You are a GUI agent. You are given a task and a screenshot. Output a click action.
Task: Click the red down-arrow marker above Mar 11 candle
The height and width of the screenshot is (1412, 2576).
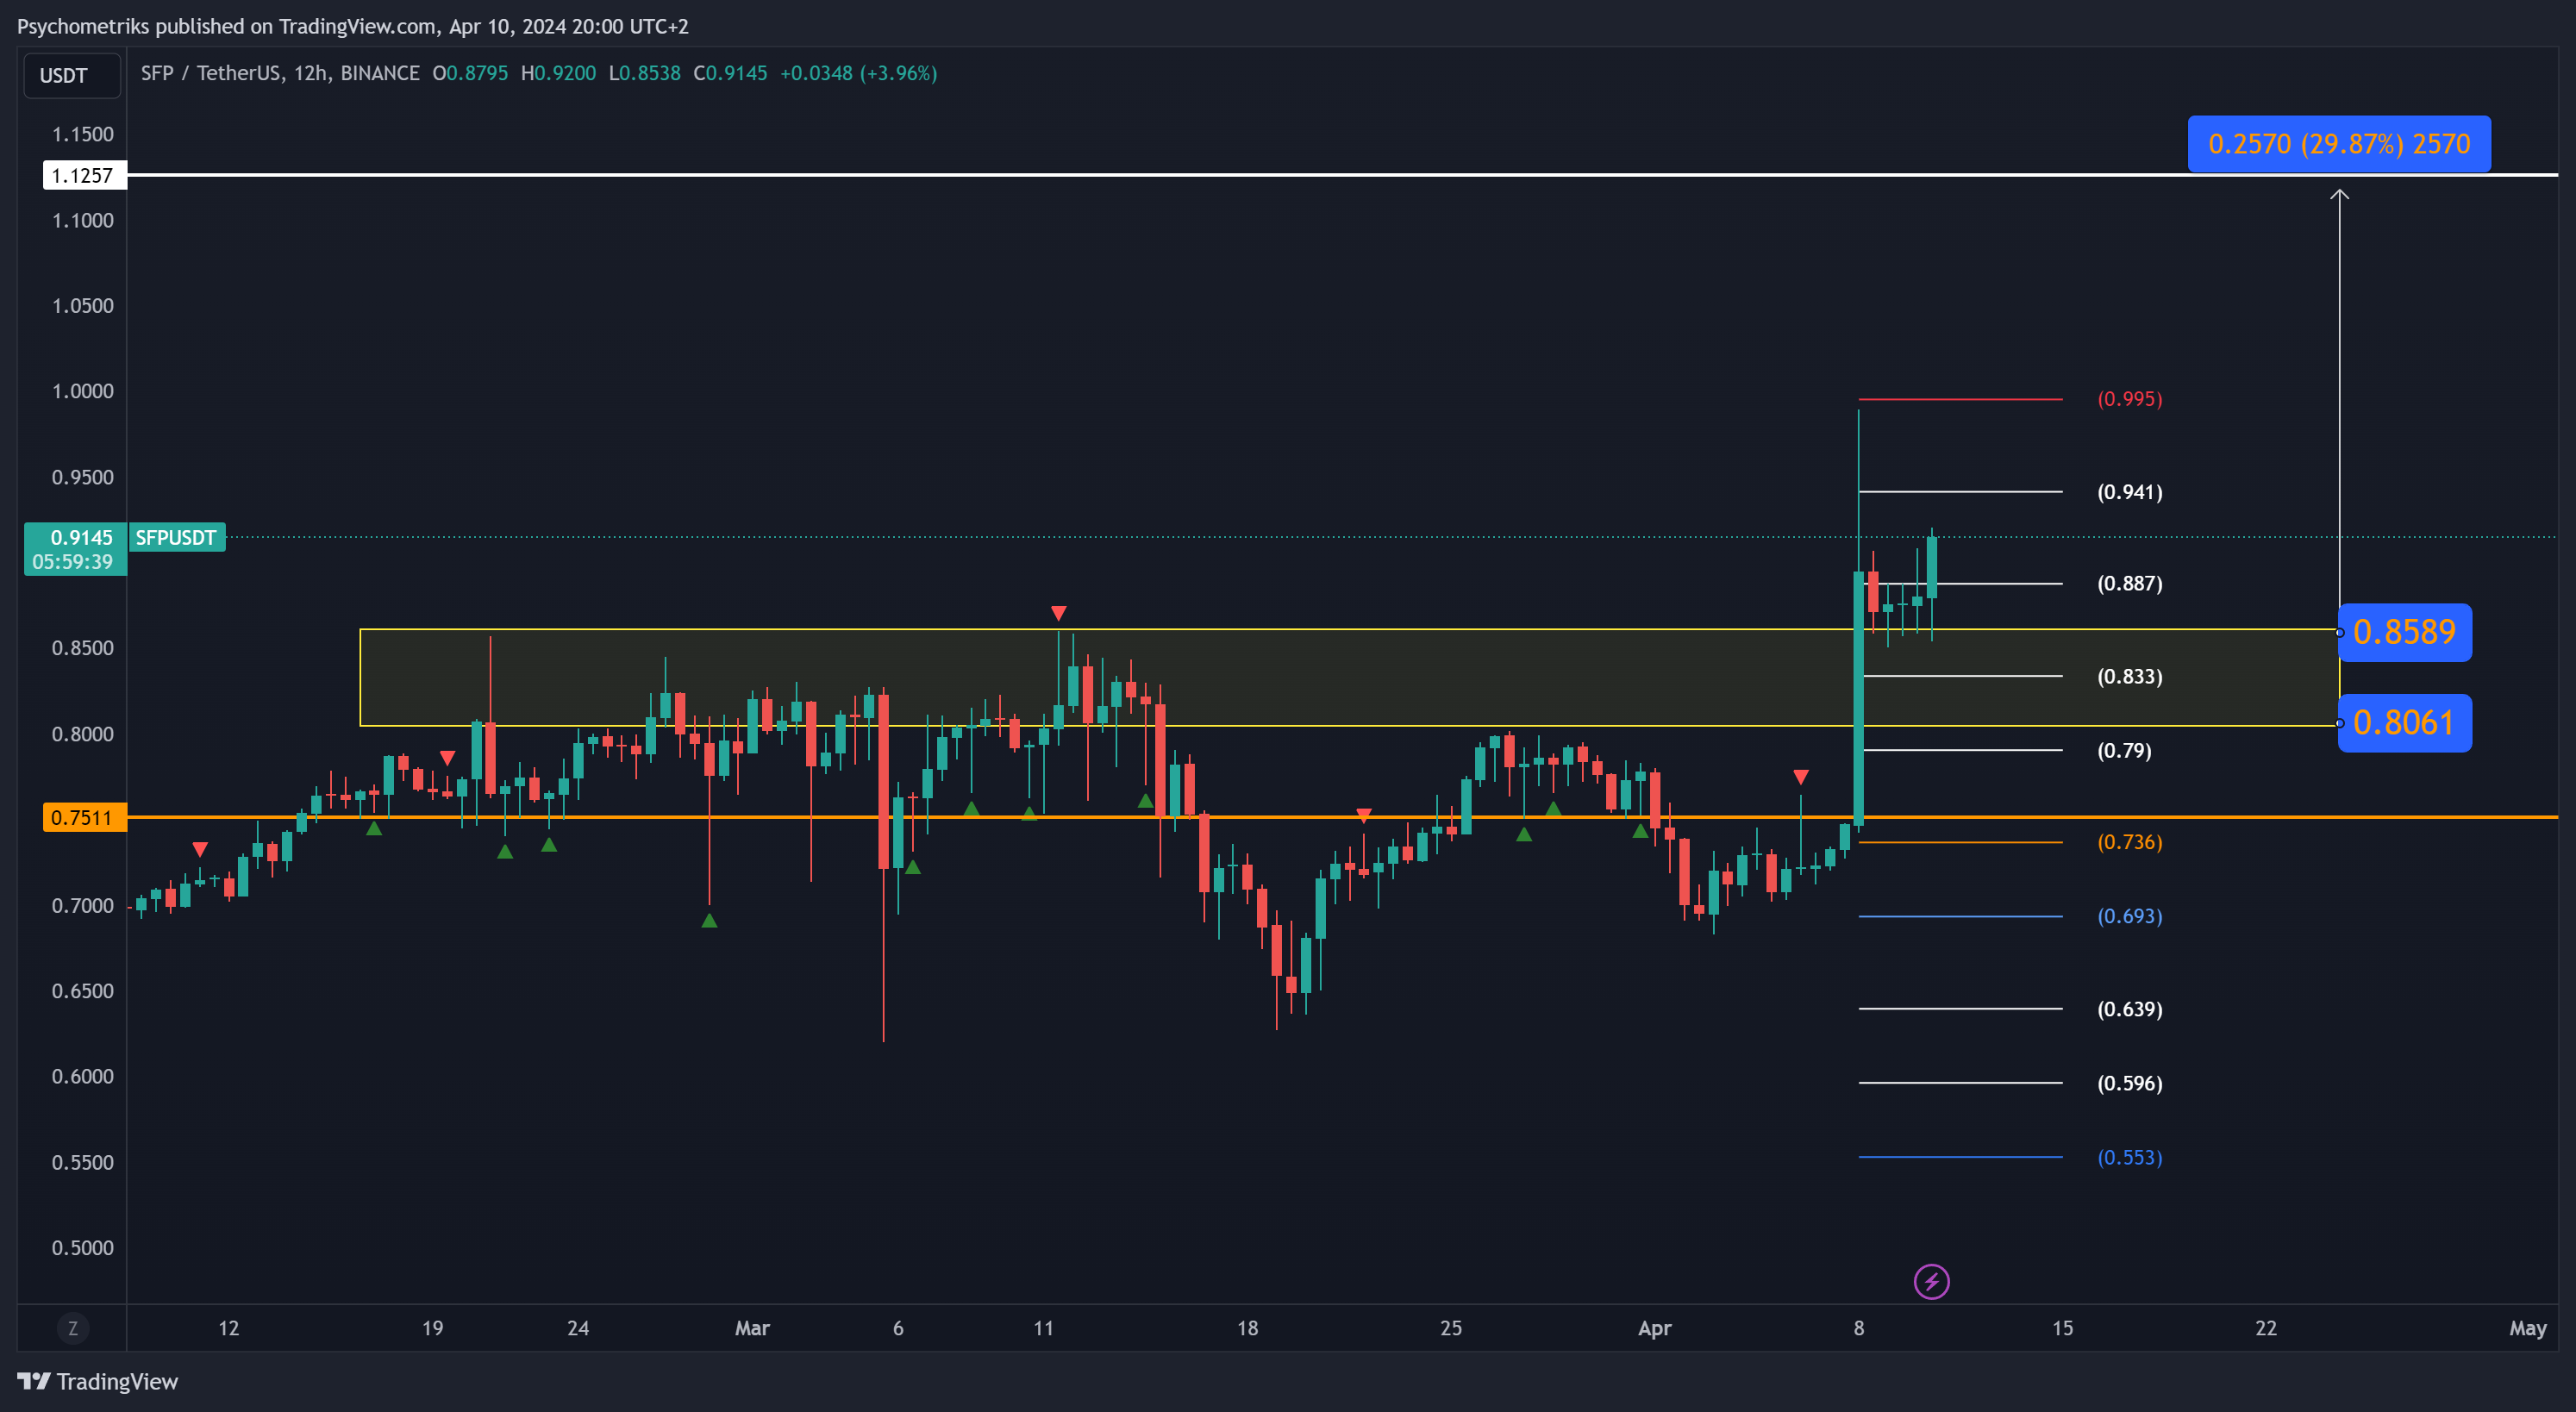[x=1058, y=613]
